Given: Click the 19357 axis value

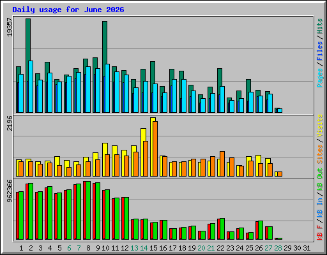Looking at the screenshot, I should 10,27.
